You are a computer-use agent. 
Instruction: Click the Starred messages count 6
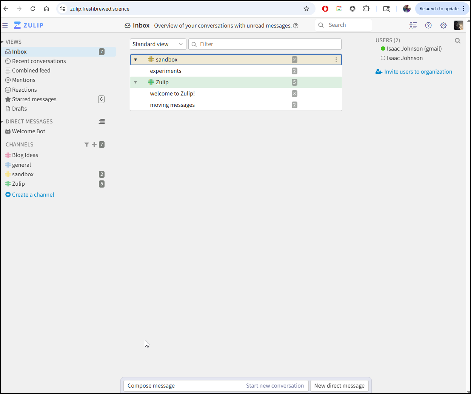click(101, 99)
